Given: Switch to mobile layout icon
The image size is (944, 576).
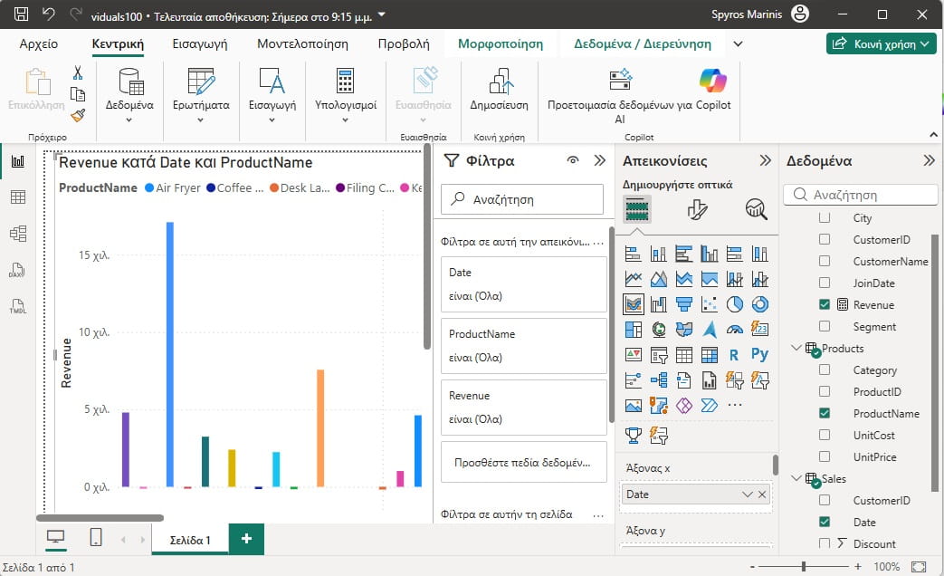Looking at the screenshot, I should click(96, 537).
